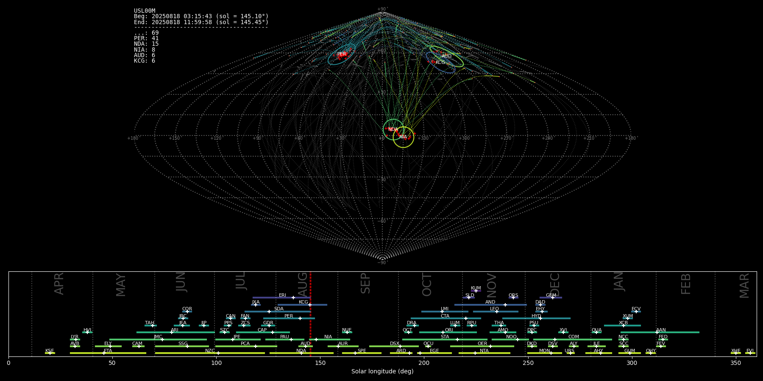Image resolution: width=763 pixels, height=381 pixels.
Task: Click the SPE shower label in timeline
Action: click(362, 351)
